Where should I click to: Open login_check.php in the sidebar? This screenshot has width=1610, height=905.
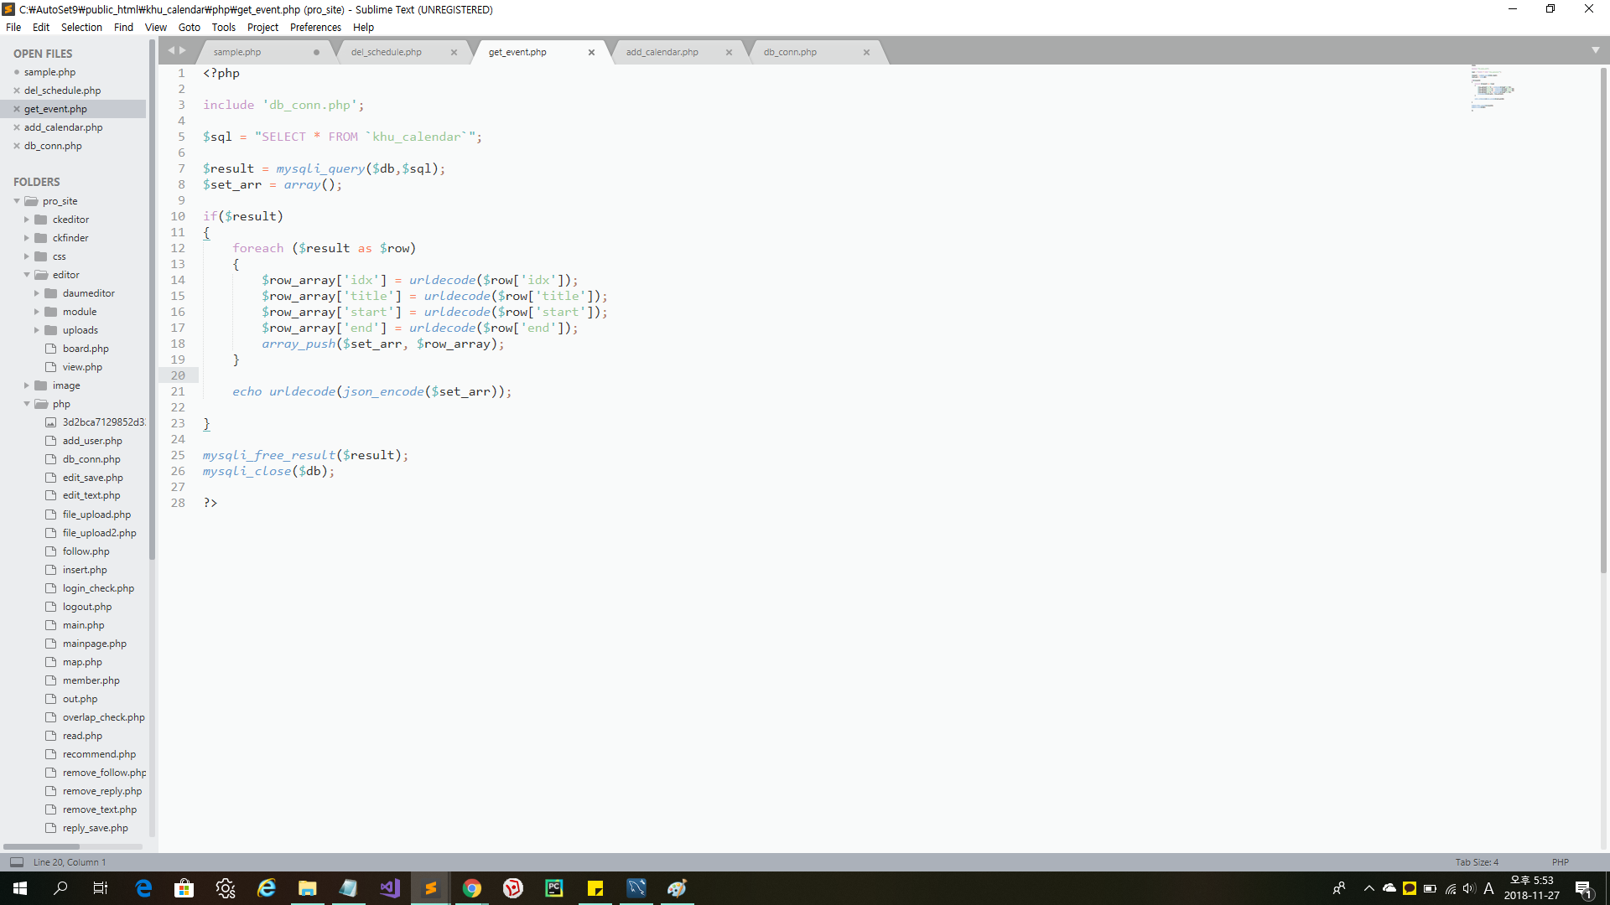click(x=98, y=588)
